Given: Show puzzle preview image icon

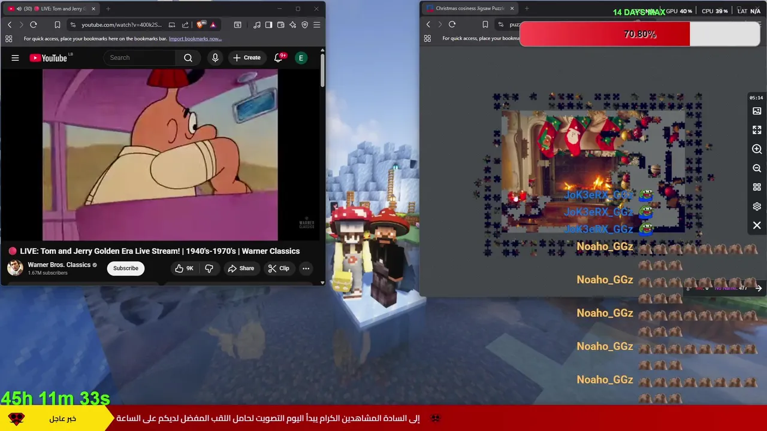Looking at the screenshot, I should [757, 111].
